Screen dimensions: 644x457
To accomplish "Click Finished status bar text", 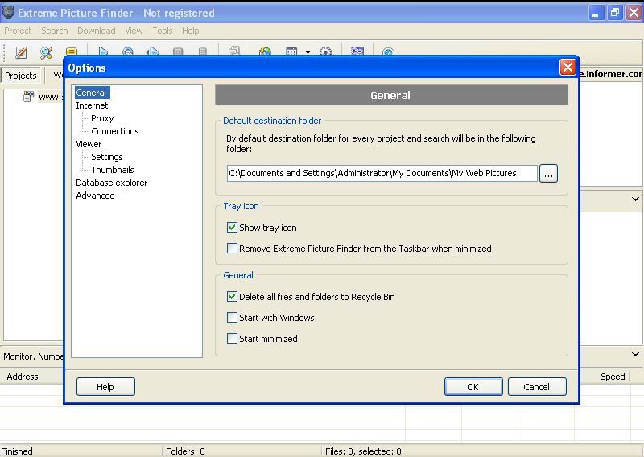I will [x=17, y=451].
